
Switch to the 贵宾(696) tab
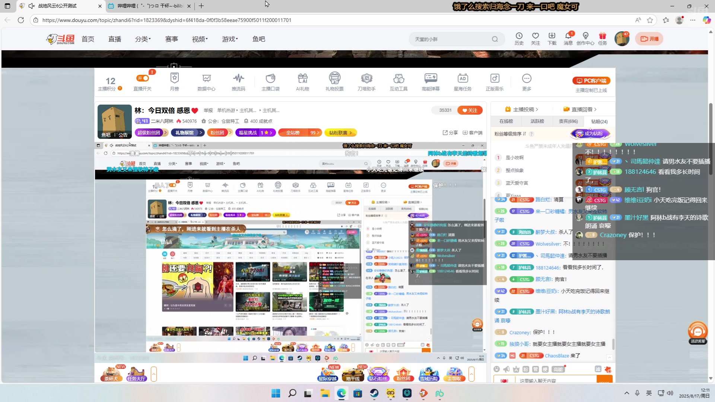(568, 121)
